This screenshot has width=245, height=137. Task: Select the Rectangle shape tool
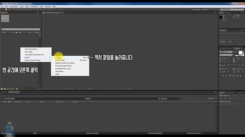(x=24, y=9)
